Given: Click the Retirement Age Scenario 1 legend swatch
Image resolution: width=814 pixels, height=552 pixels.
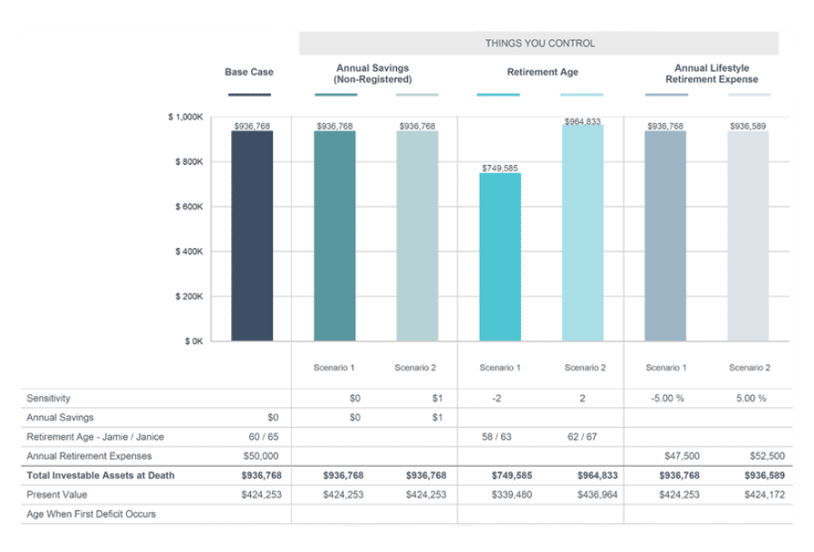Looking at the screenshot, I should [498, 94].
